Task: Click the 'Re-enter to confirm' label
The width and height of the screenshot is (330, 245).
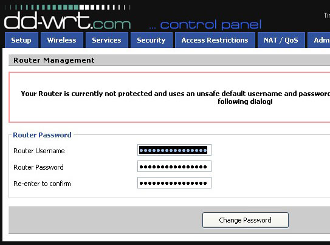Action: [42, 184]
